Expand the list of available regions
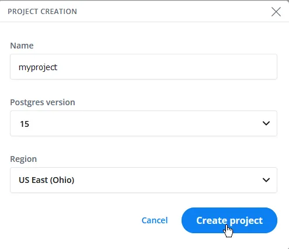Image resolution: width=289 pixels, height=249 pixels. 144,180
